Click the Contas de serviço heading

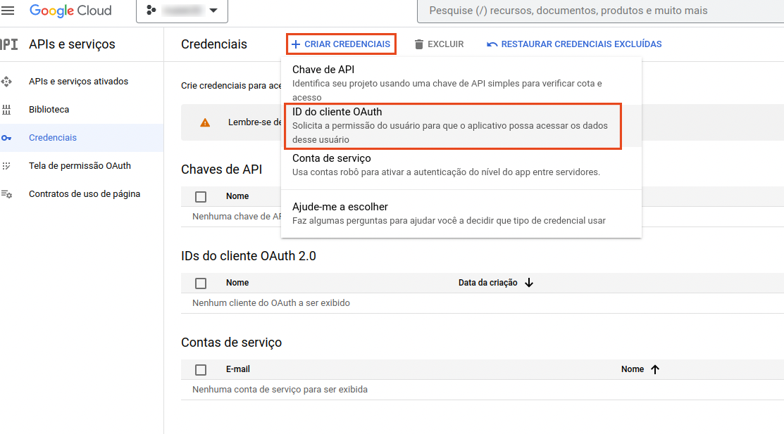(x=232, y=342)
